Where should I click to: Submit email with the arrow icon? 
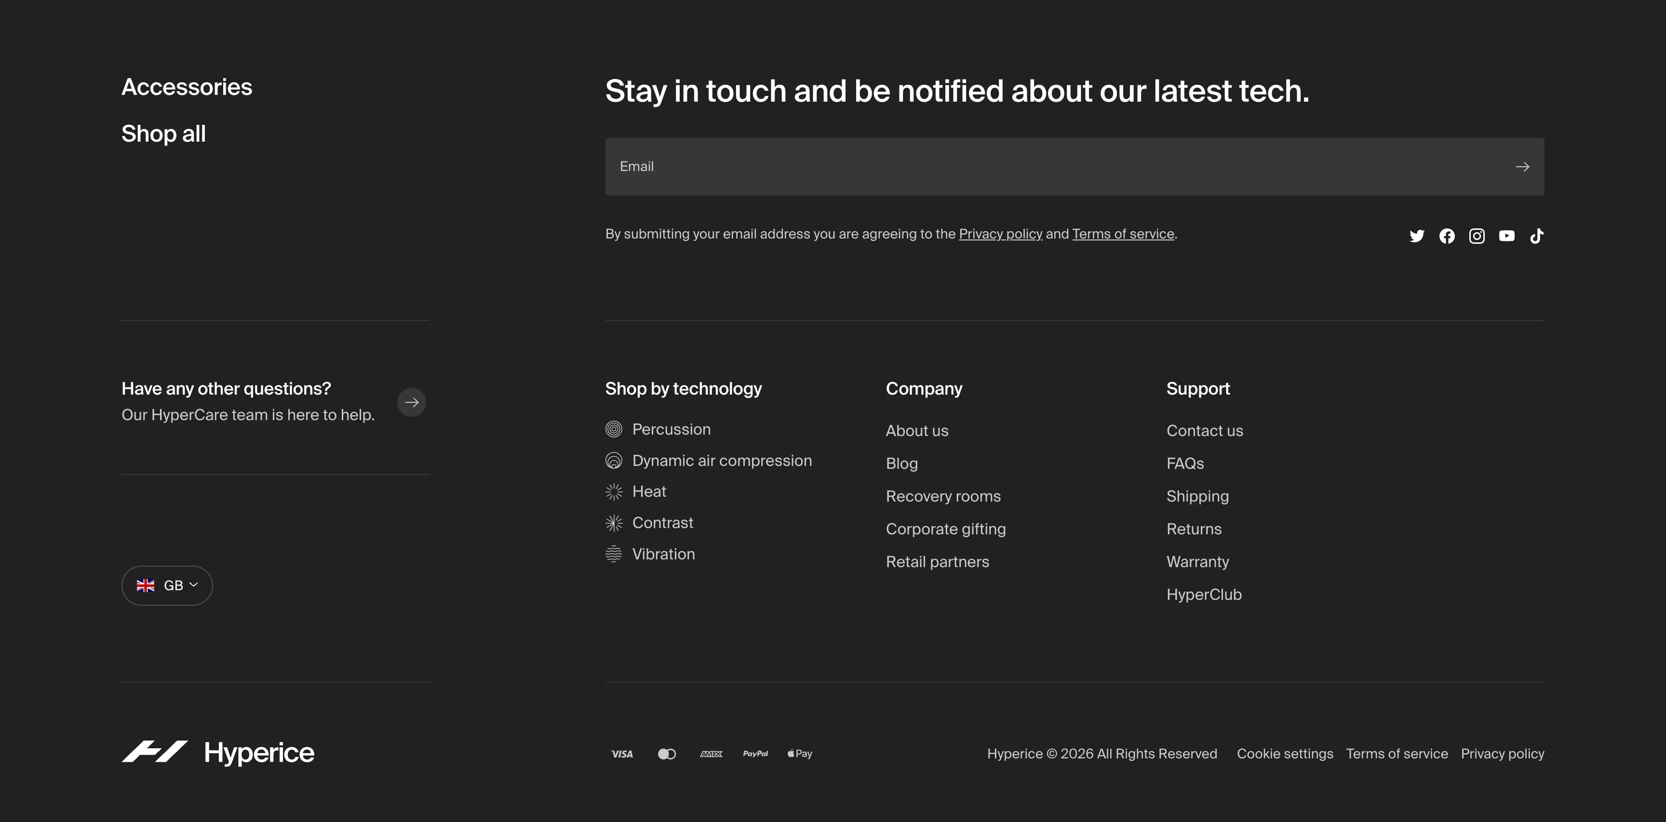pyautogui.click(x=1522, y=167)
